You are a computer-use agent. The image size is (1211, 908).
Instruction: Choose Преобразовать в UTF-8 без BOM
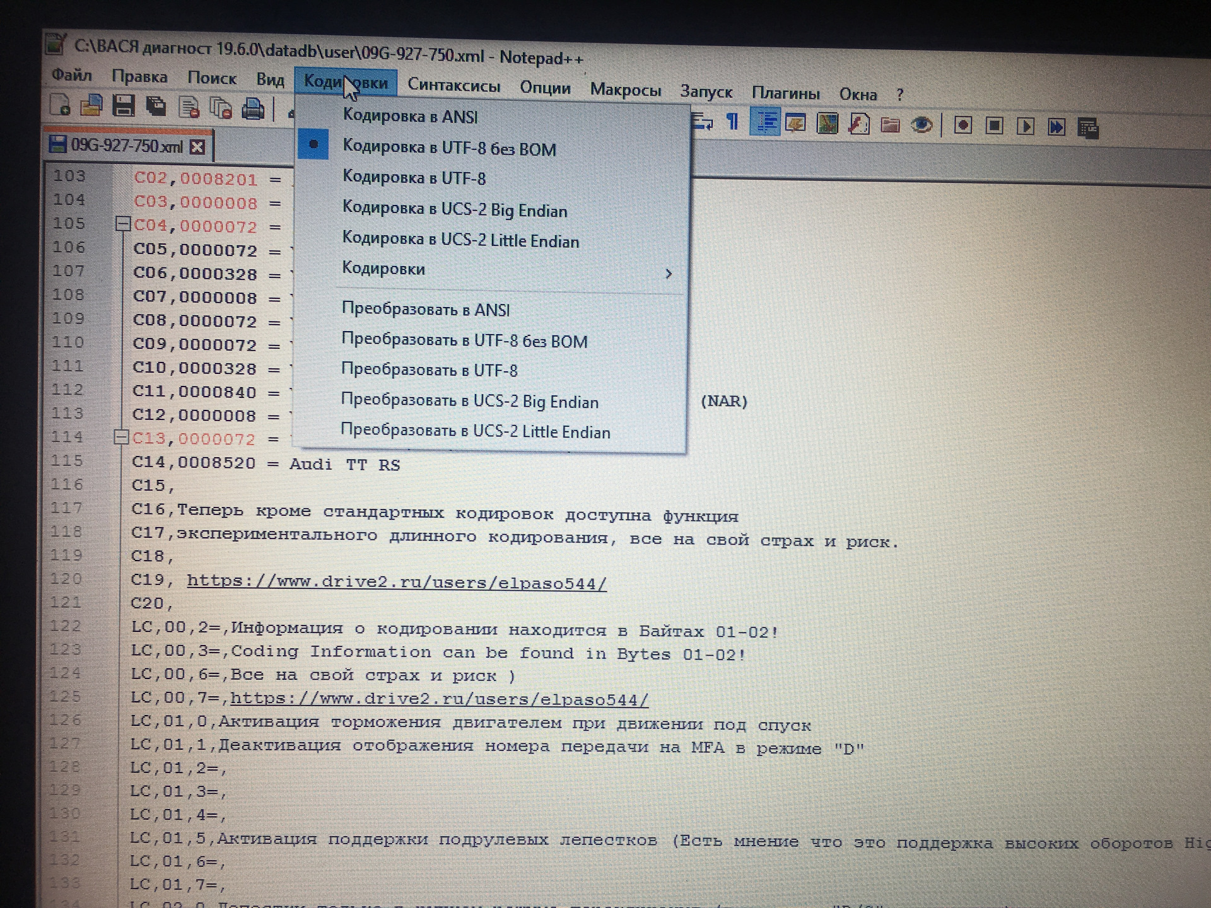[492, 340]
